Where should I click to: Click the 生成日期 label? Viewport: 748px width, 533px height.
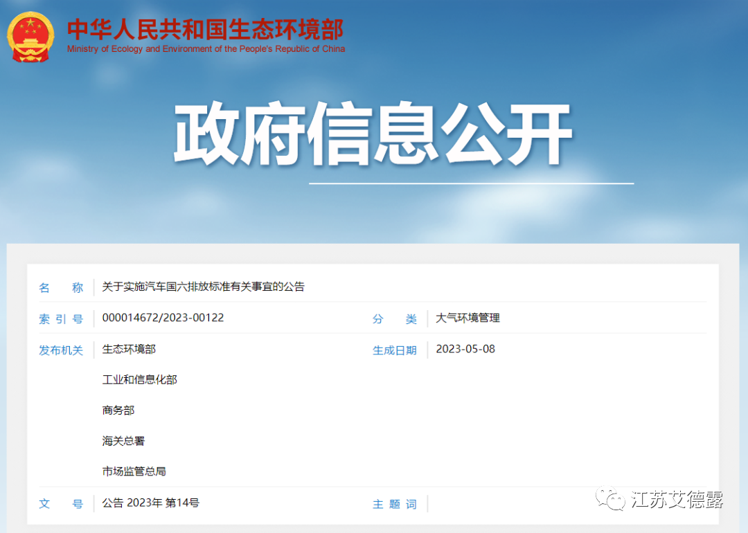(395, 350)
